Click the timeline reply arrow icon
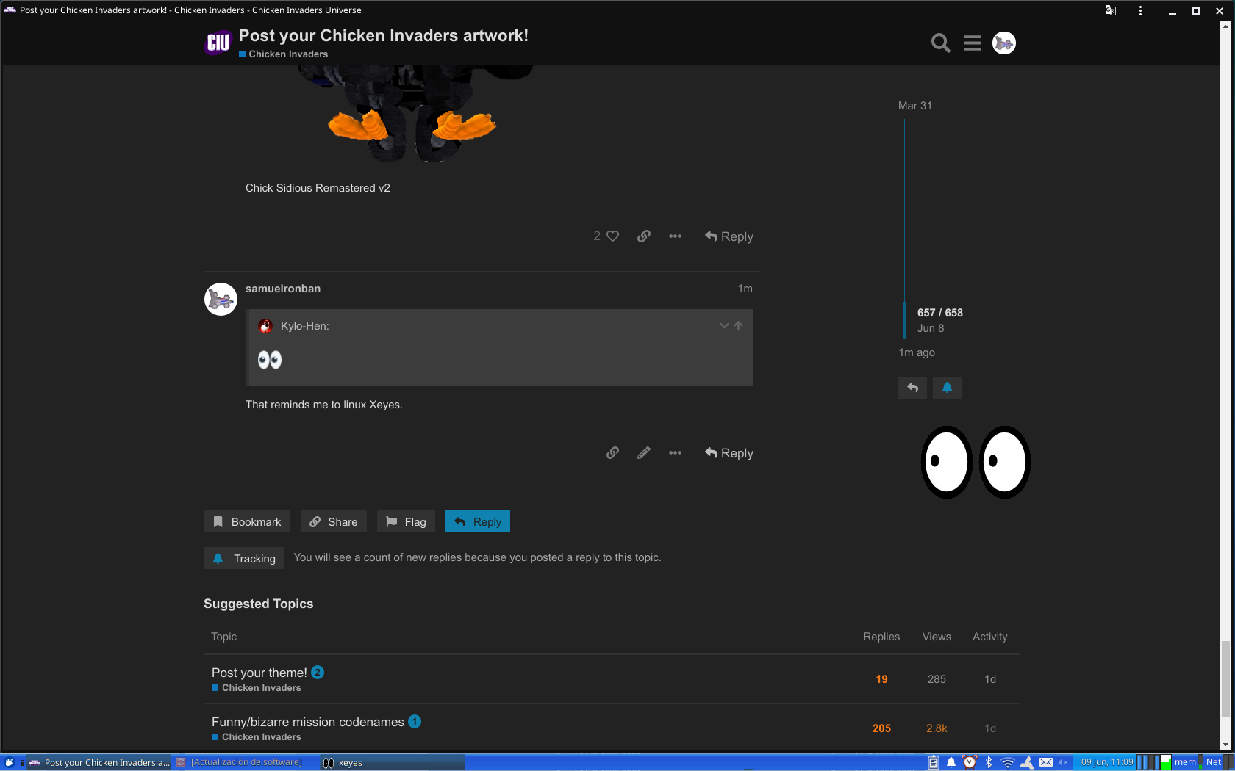This screenshot has width=1235, height=771. (x=912, y=388)
